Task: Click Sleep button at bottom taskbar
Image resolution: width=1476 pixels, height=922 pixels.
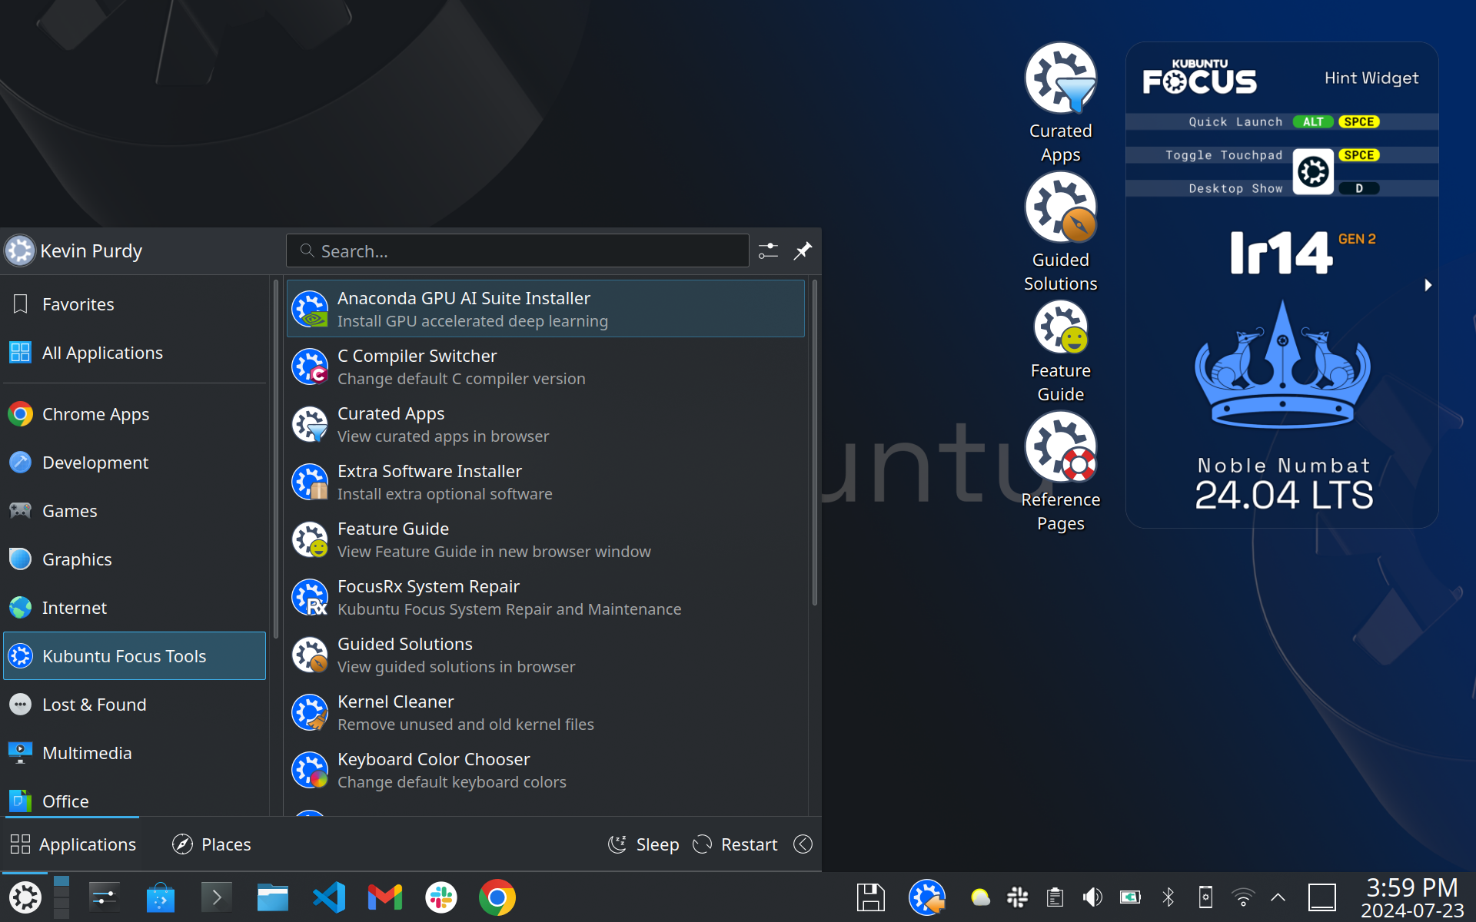Action: [641, 844]
